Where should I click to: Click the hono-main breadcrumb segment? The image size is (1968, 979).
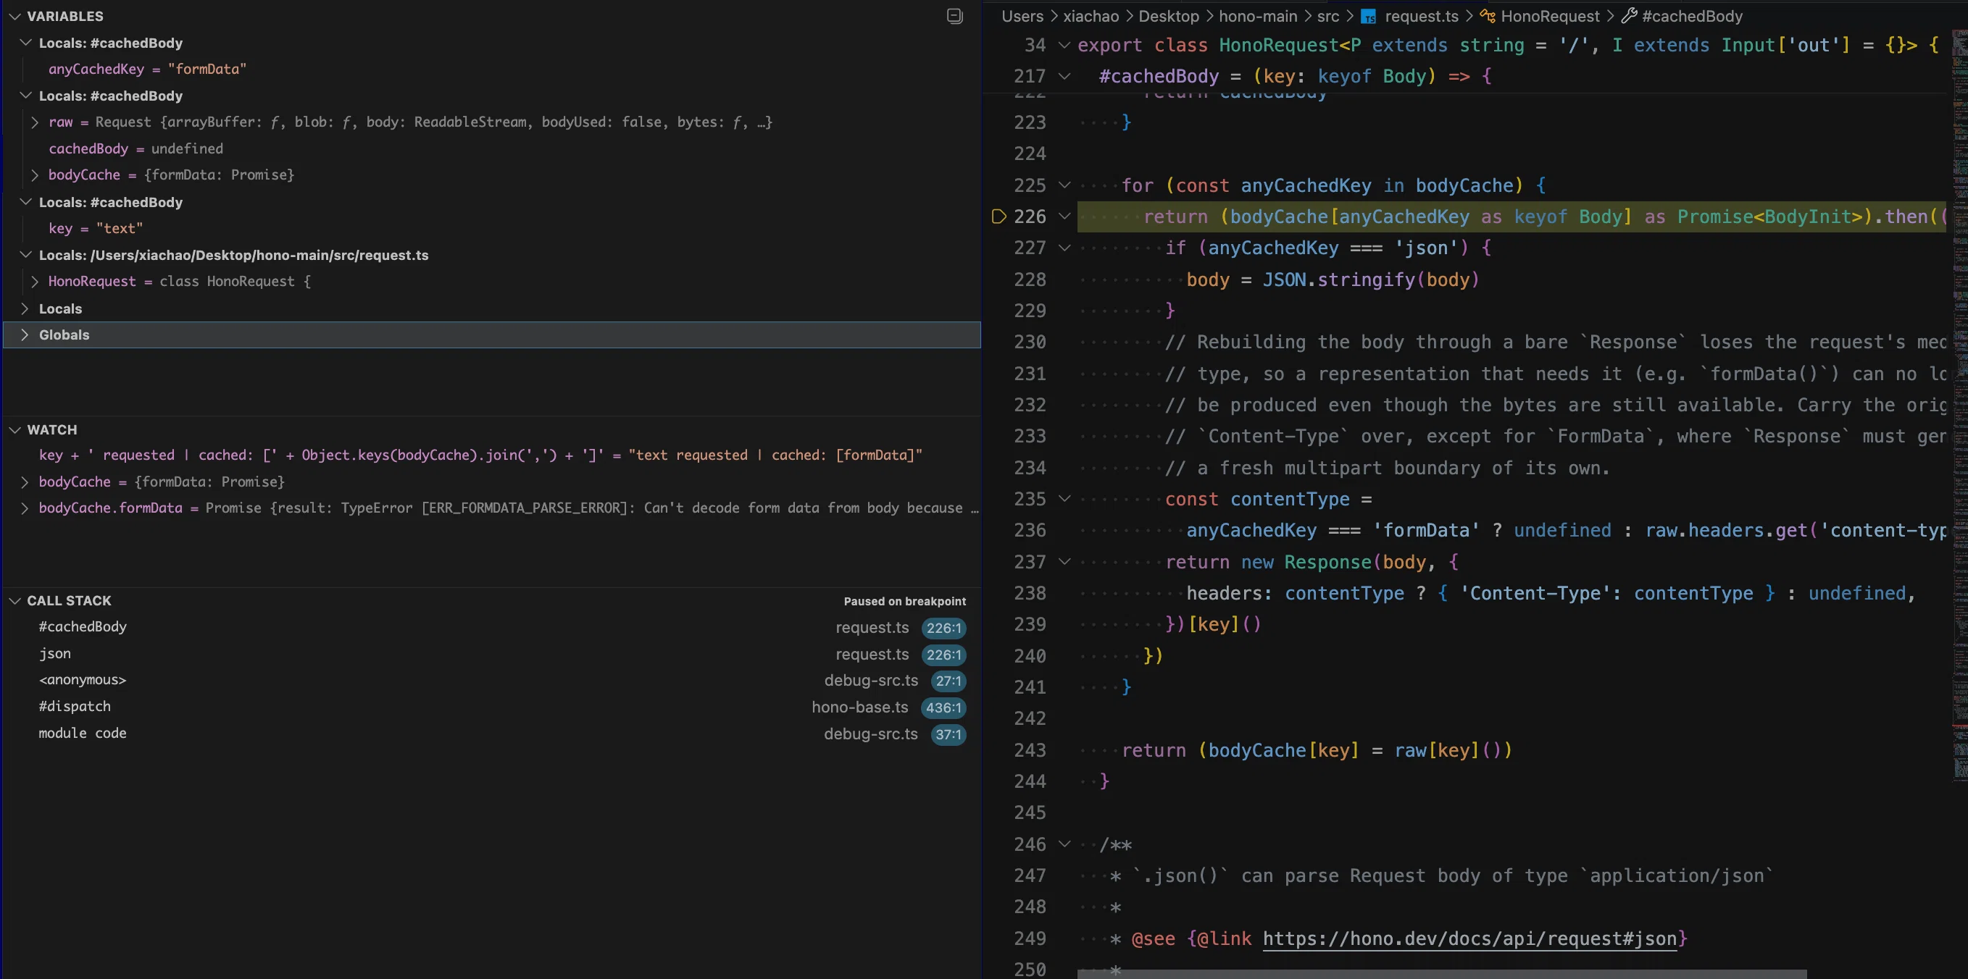pos(1257,16)
